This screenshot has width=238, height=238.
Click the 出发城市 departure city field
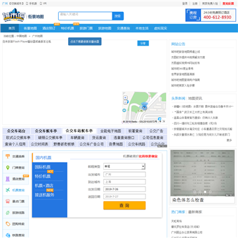tap(124, 175)
